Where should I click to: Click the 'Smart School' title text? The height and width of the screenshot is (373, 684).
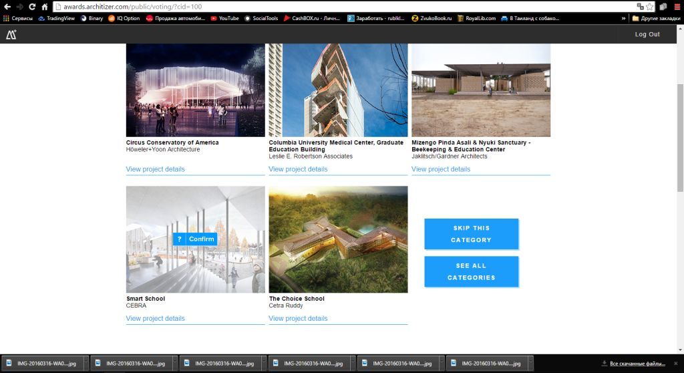coord(146,299)
